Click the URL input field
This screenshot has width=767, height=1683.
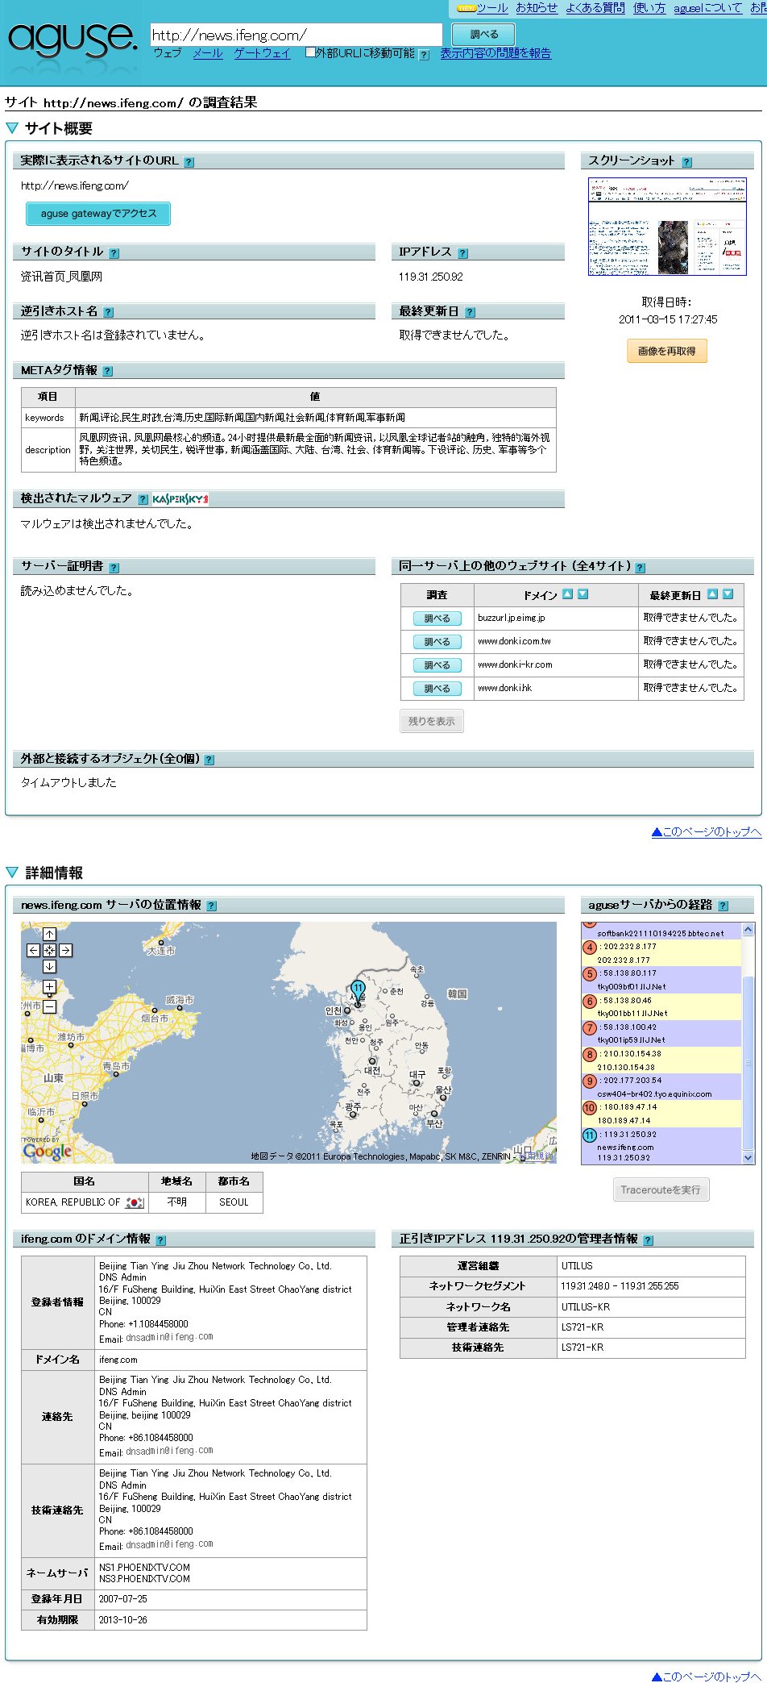point(296,35)
